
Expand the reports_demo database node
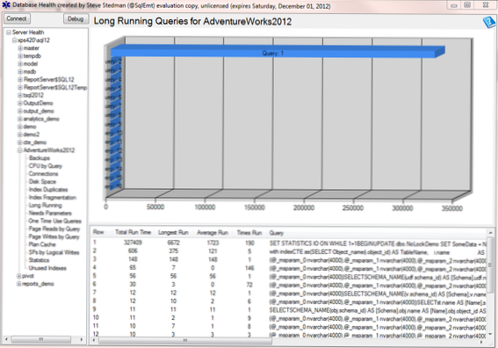(x=19, y=284)
